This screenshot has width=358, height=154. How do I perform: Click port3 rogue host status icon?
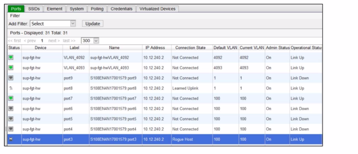pyautogui.click(x=10, y=139)
